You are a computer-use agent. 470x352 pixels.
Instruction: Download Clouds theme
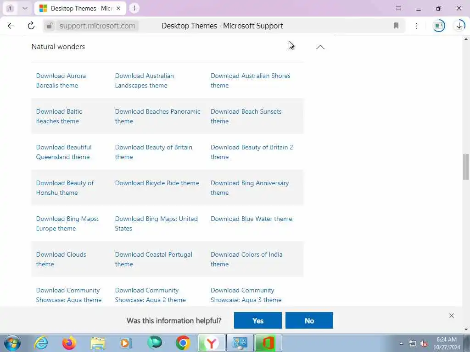(x=61, y=259)
